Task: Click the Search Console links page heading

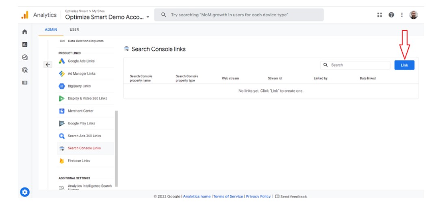Action: coord(158,49)
